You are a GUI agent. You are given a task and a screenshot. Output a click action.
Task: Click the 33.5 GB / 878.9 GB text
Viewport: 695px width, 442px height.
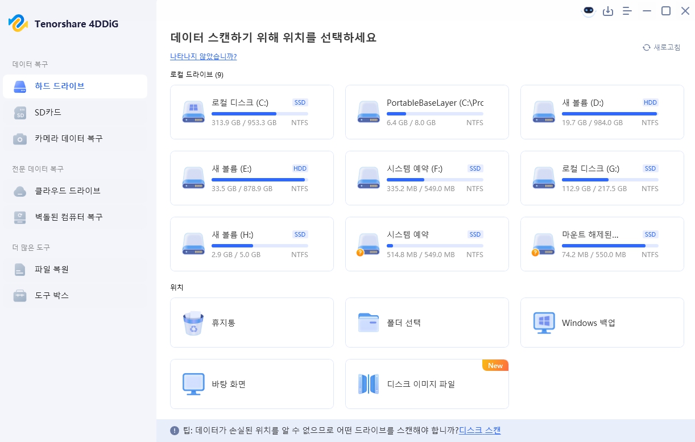(x=242, y=189)
